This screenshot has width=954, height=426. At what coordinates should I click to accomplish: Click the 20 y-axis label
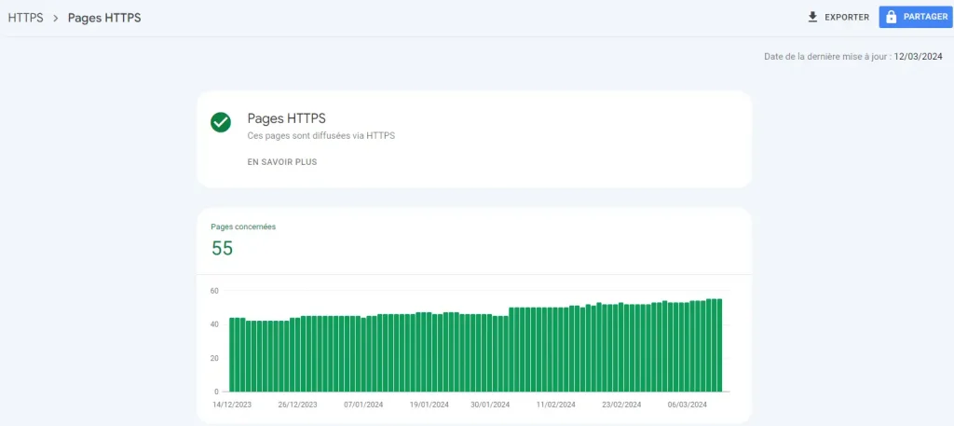[214, 358]
